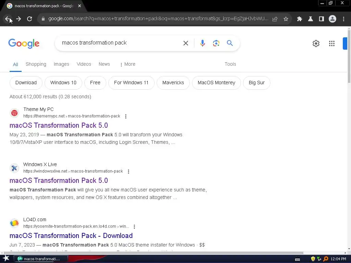The image size is (351, 263).
Task: Apply the Mavericks filter chip
Action: click(173, 83)
